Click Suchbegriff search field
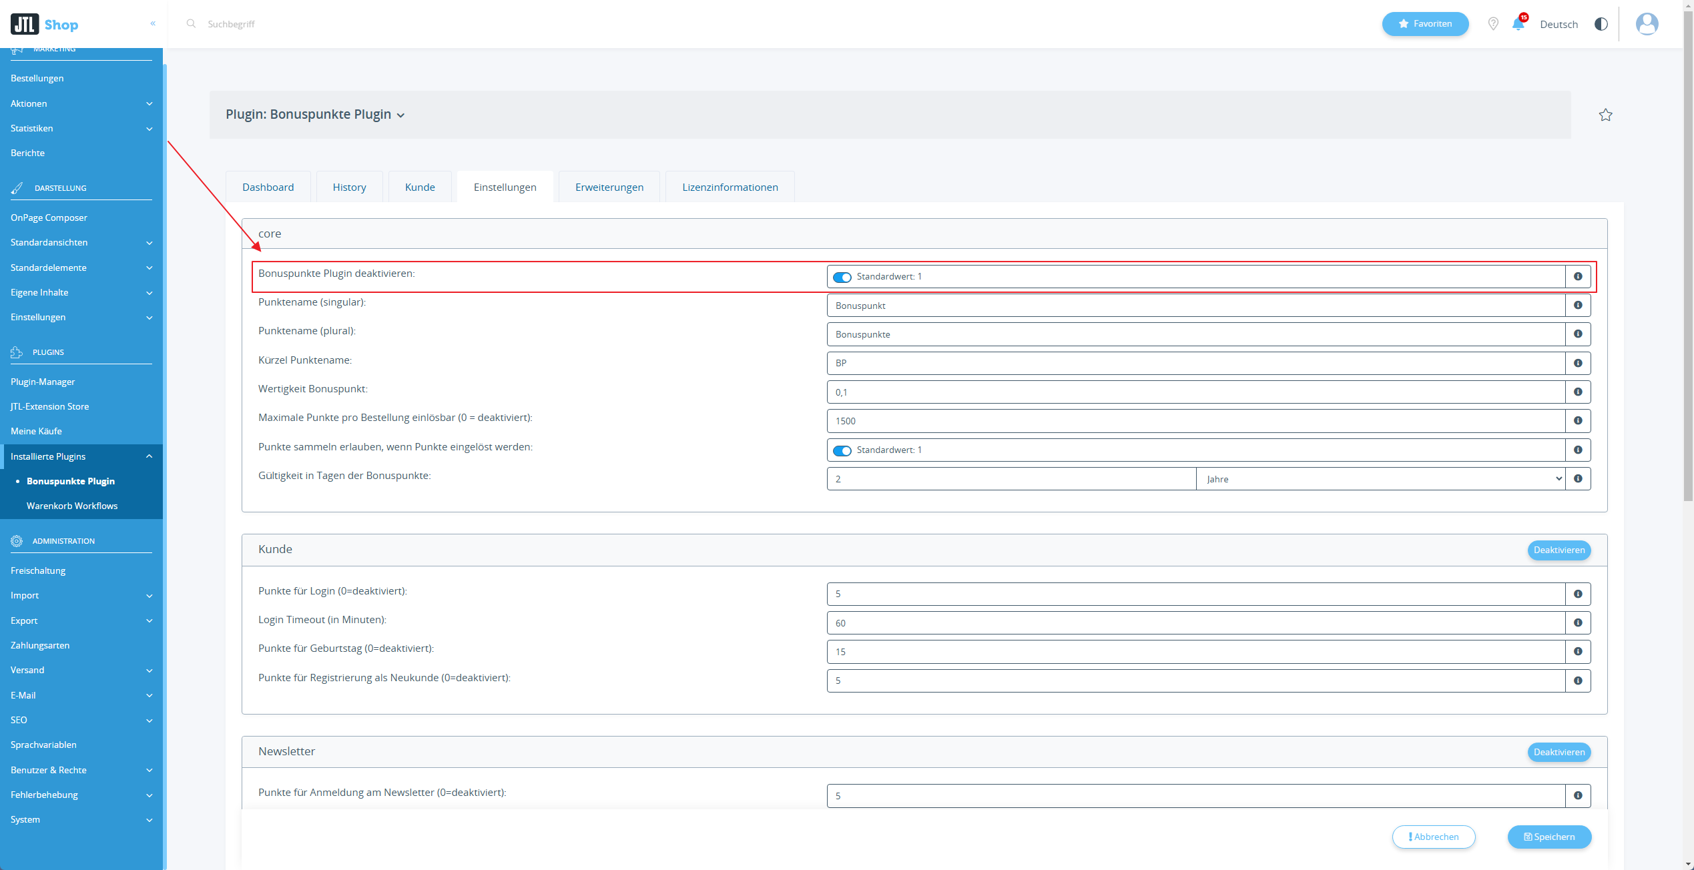1694x870 pixels. [x=231, y=24]
